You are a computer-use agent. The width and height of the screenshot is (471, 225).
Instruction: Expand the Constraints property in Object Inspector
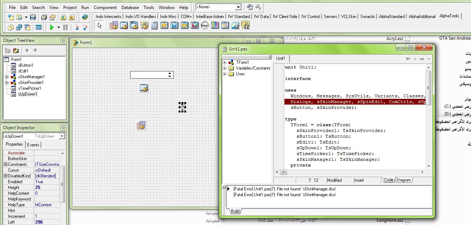(x=5, y=164)
